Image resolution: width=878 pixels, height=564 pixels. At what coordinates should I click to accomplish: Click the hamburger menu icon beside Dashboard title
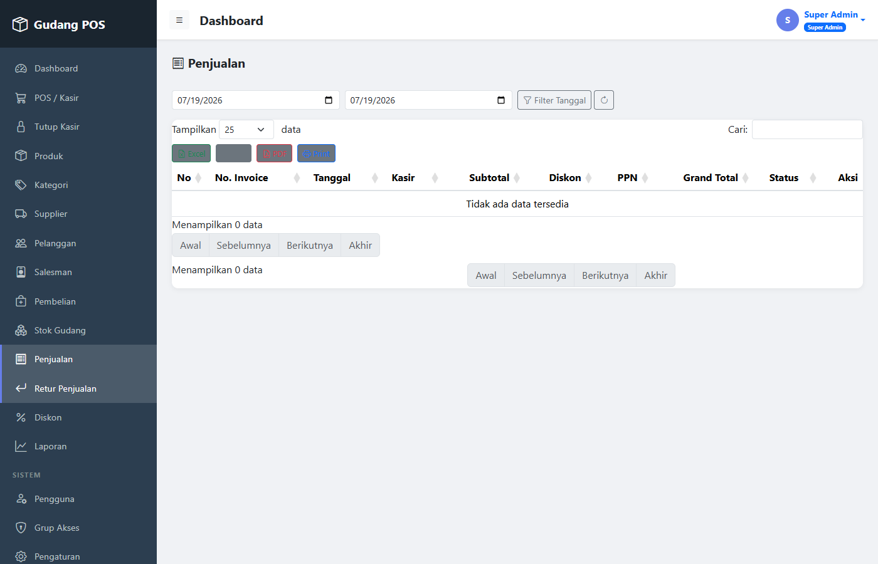[x=179, y=20]
